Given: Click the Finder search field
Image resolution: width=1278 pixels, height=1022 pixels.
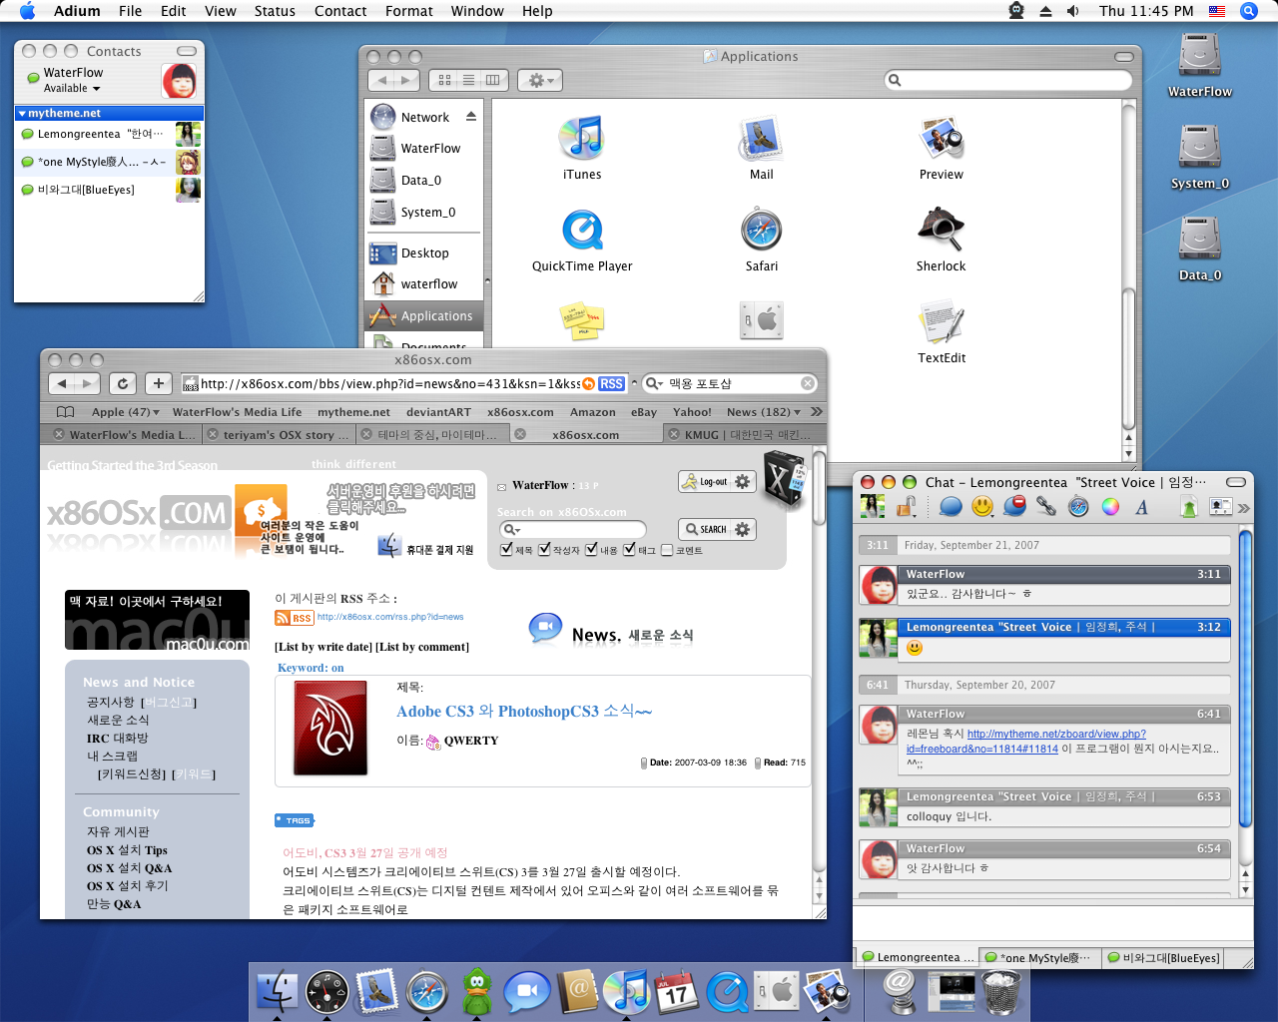Looking at the screenshot, I should [x=1008, y=80].
